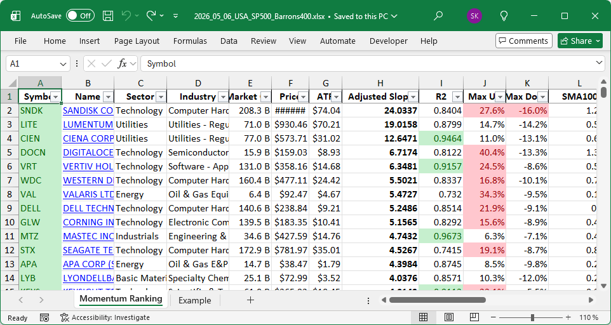Click the Comments button

coord(524,41)
